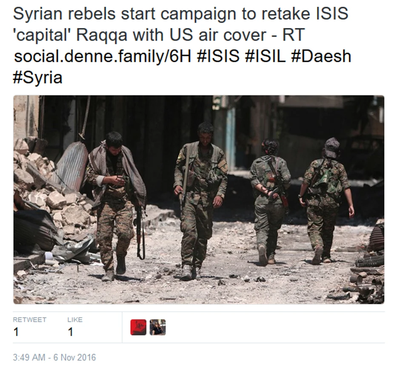View the RETWEET label's retweeter list

[30, 320]
